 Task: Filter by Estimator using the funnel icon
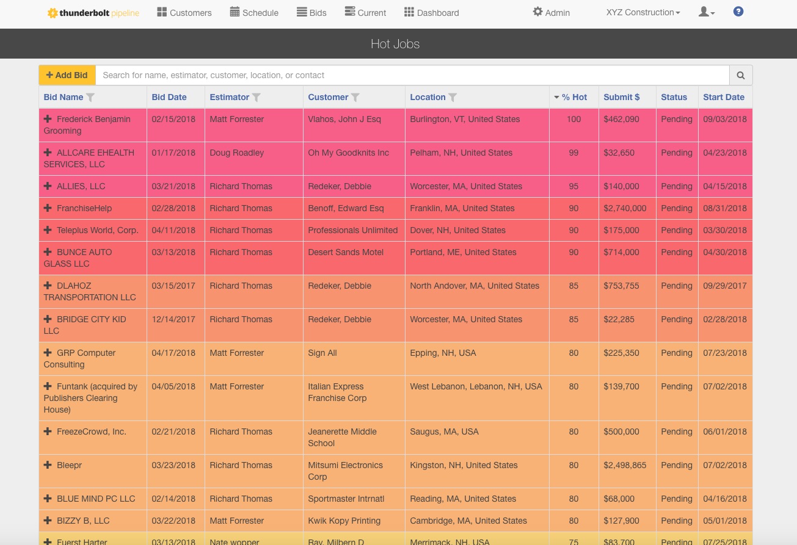point(257,97)
